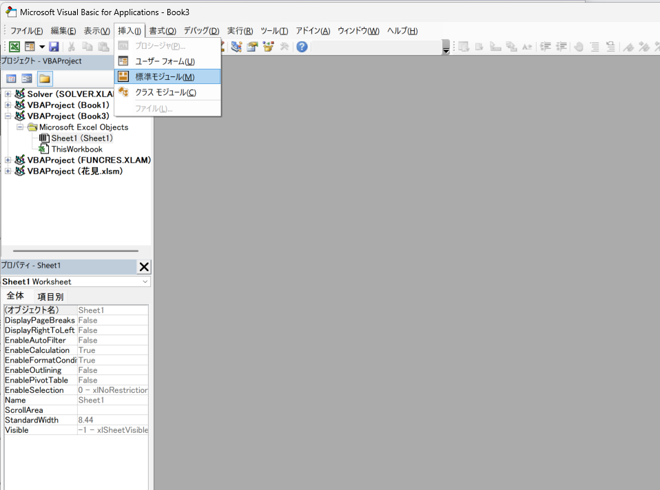Click the Name property value field
This screenshot has height=490, width=660.
tap(112, 400)
